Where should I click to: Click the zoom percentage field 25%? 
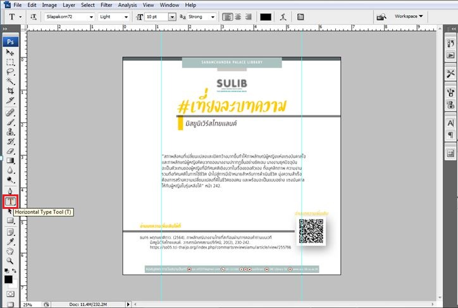click(x=29, y=304)
